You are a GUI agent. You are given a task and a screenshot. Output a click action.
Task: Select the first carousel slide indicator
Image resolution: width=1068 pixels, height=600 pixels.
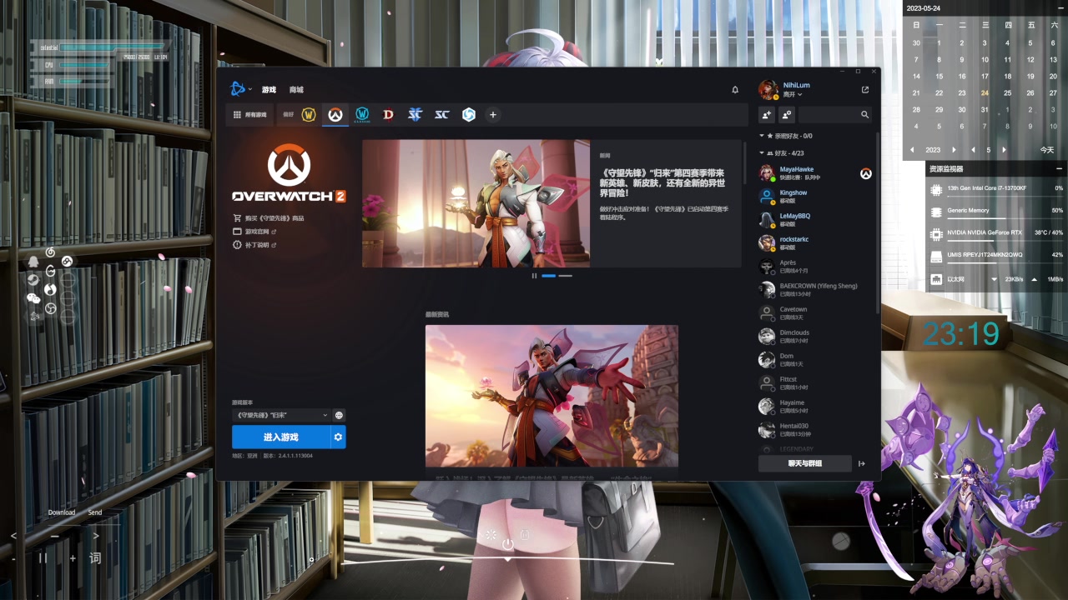[x=548, y=275]
